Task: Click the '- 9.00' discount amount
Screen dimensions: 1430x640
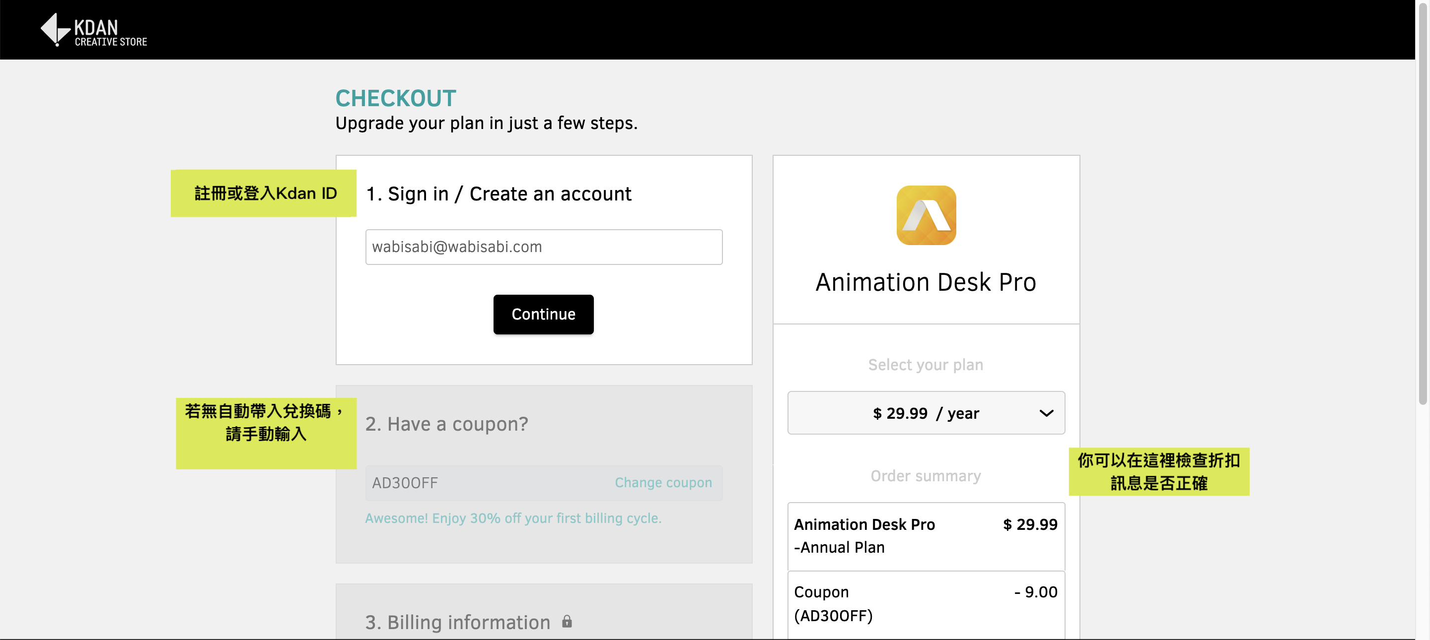Action: (1035, 592)
